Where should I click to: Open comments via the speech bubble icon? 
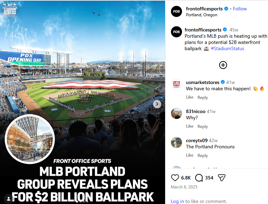(199, 178)
